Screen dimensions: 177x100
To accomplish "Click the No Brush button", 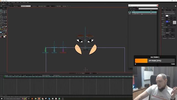I will pyautogui.click(x=175, y=22).
